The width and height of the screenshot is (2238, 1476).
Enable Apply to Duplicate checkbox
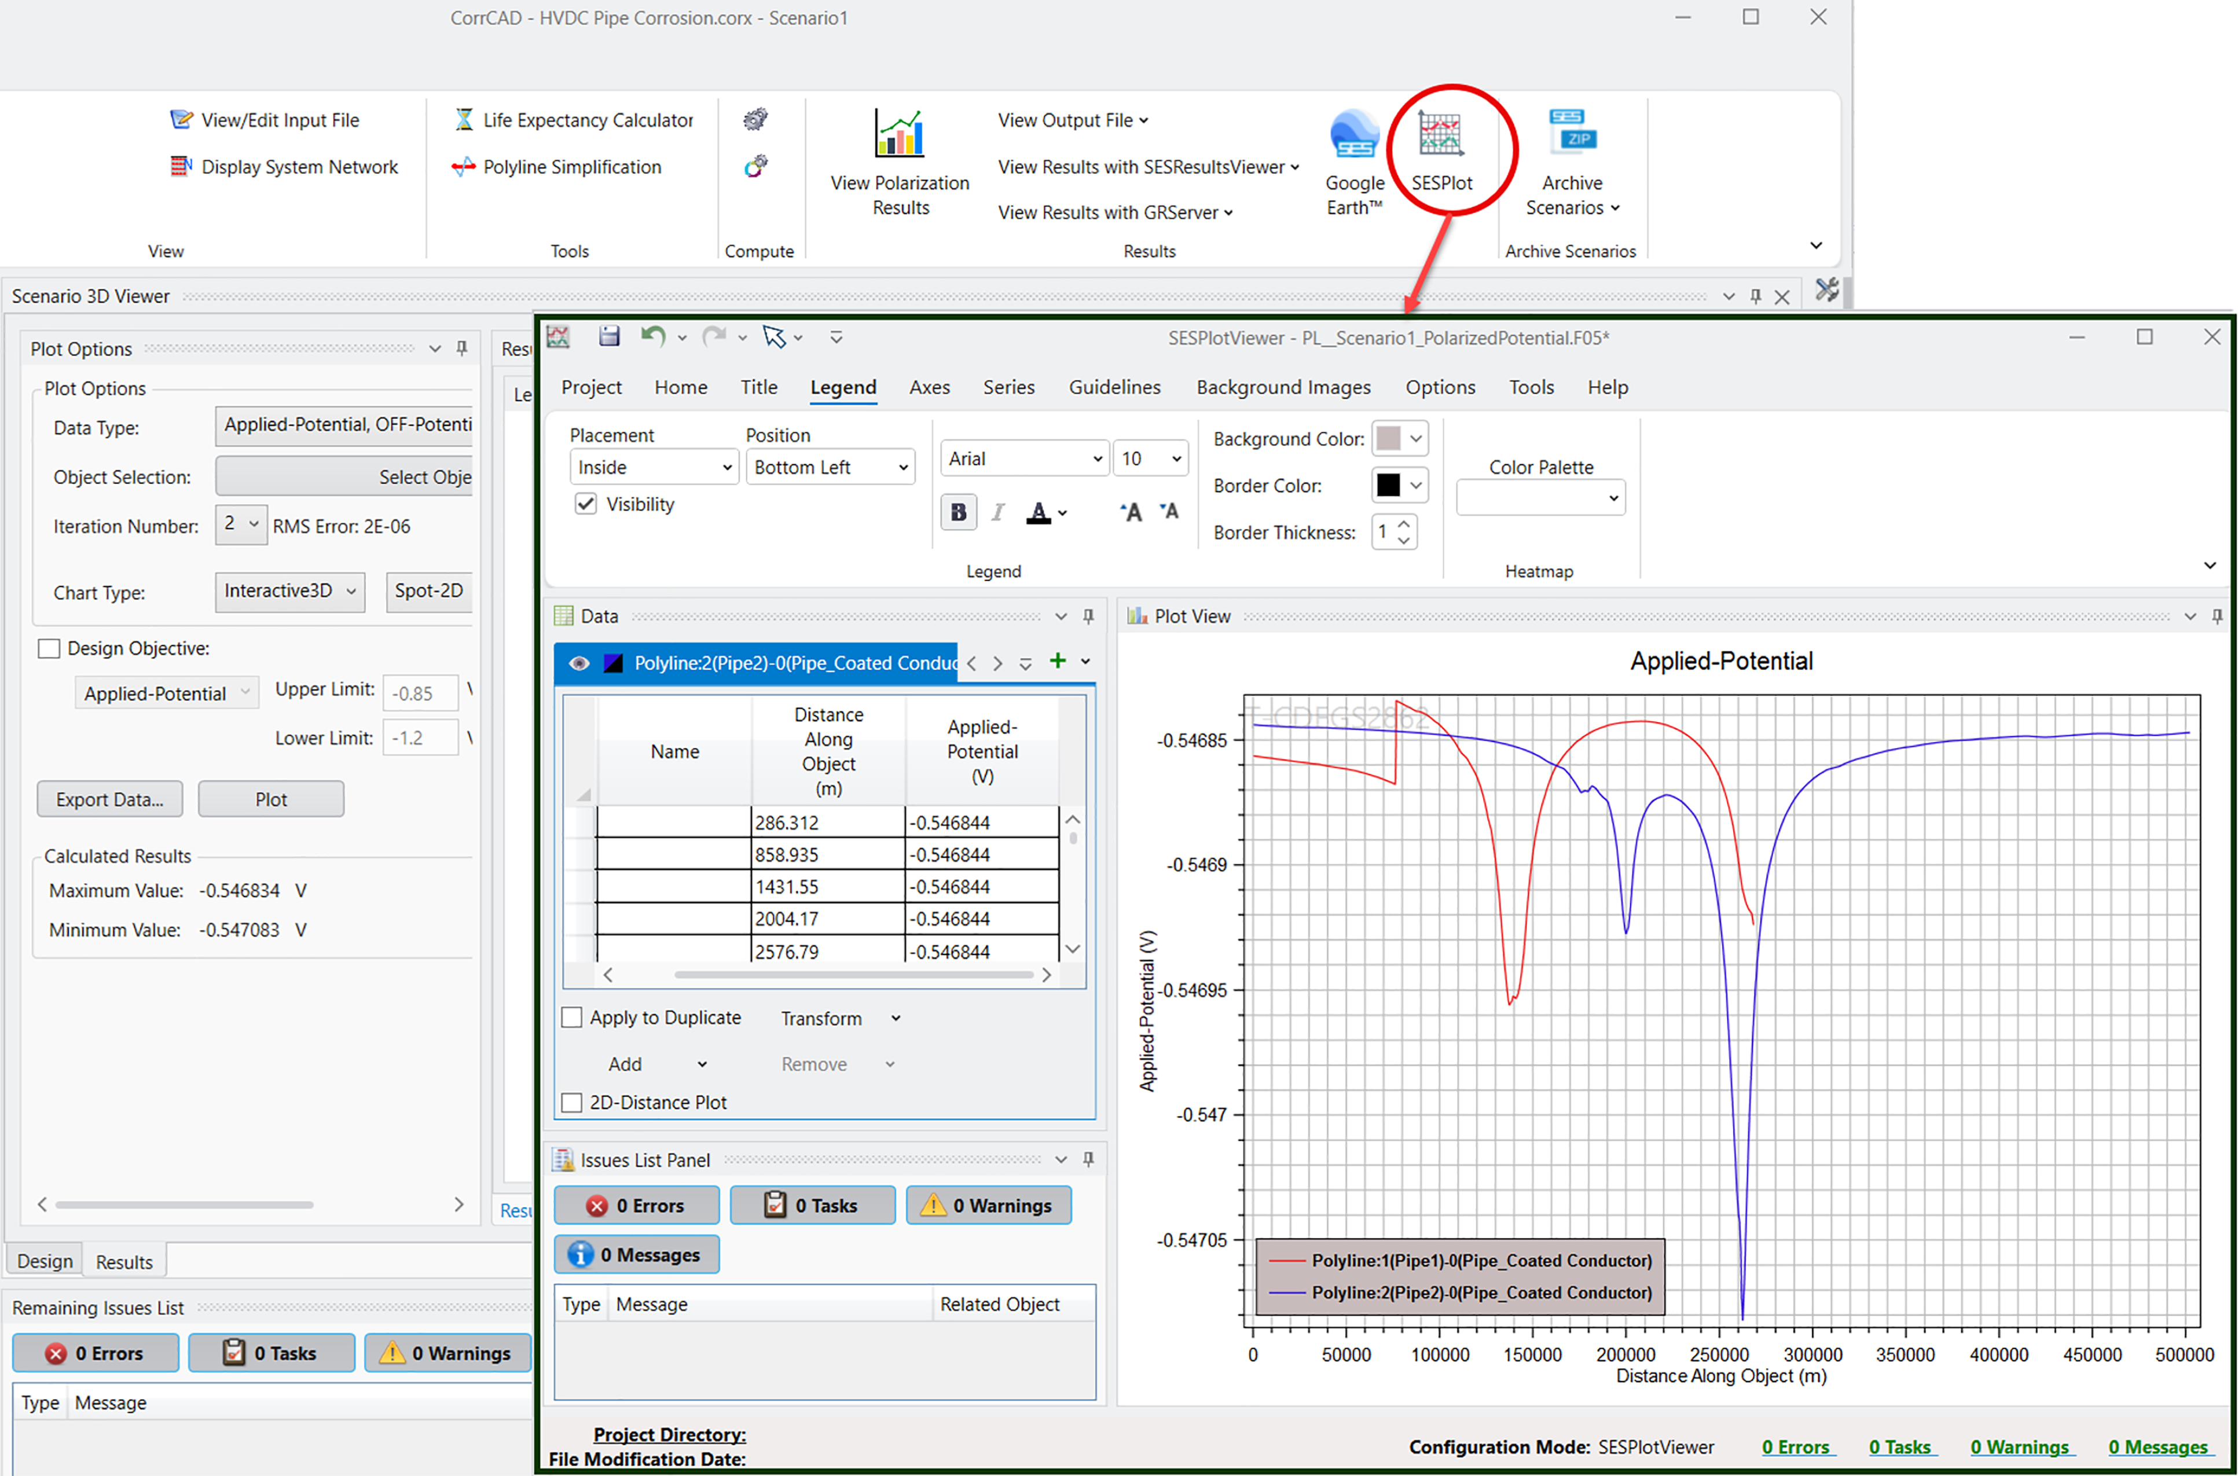(x=571, y=1018)
